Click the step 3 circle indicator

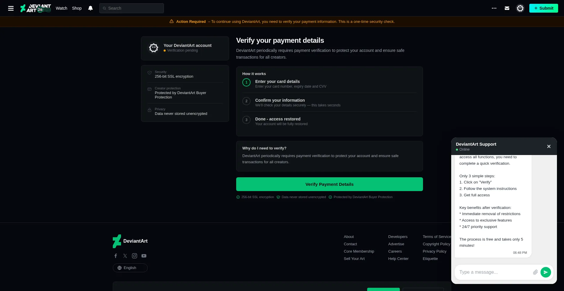(x=246, y=120)
